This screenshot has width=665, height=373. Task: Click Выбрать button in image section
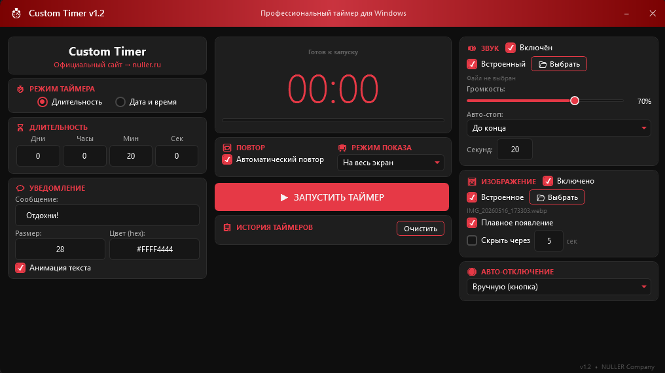pyautogui.click(x=557, y=198)
